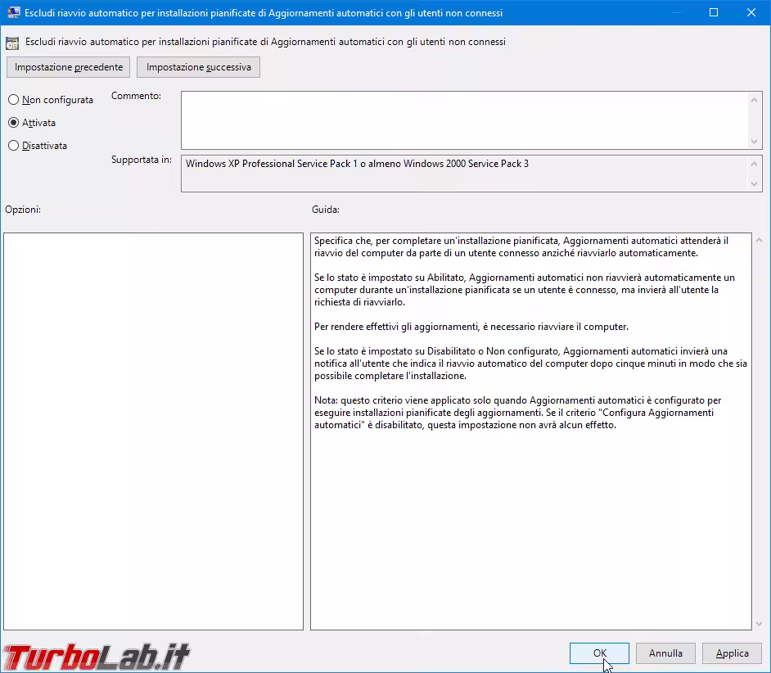Open the previous setting via "Impostazione precedente"
This screenshot has width=771, height=673.
tap(68, 66)
